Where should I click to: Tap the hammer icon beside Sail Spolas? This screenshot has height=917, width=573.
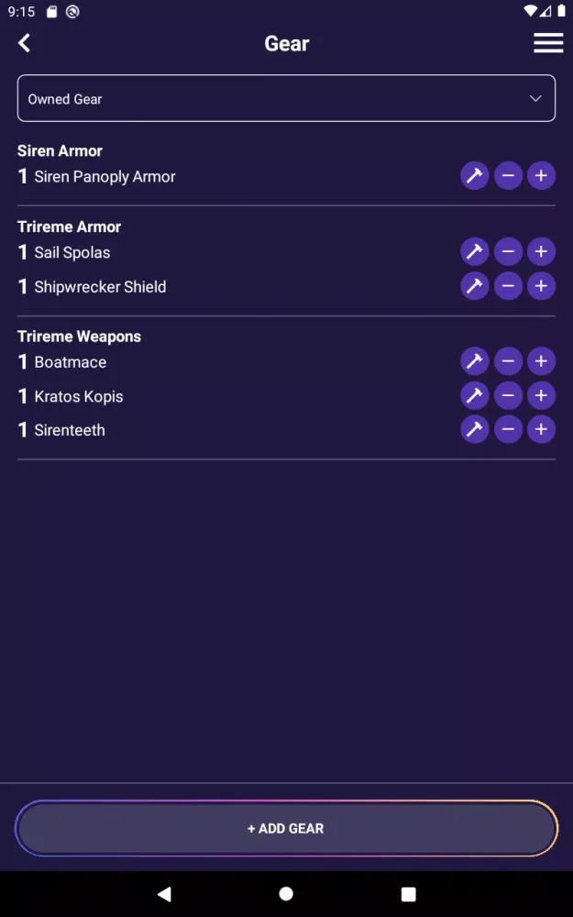474,252
